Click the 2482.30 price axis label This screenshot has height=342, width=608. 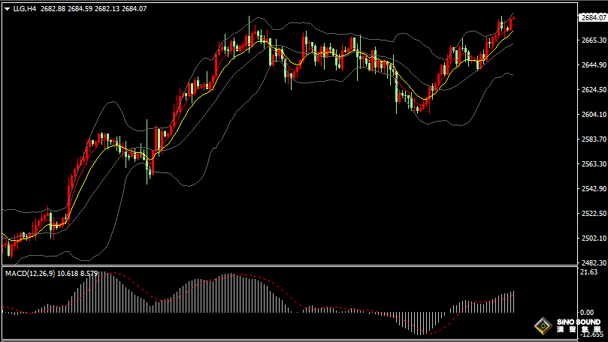point(593,263)
